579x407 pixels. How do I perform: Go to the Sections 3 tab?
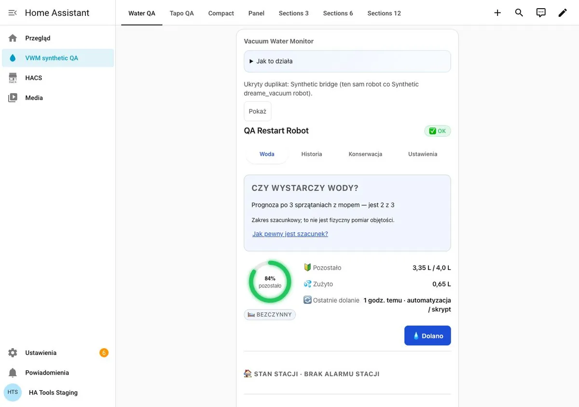[294, 13]
